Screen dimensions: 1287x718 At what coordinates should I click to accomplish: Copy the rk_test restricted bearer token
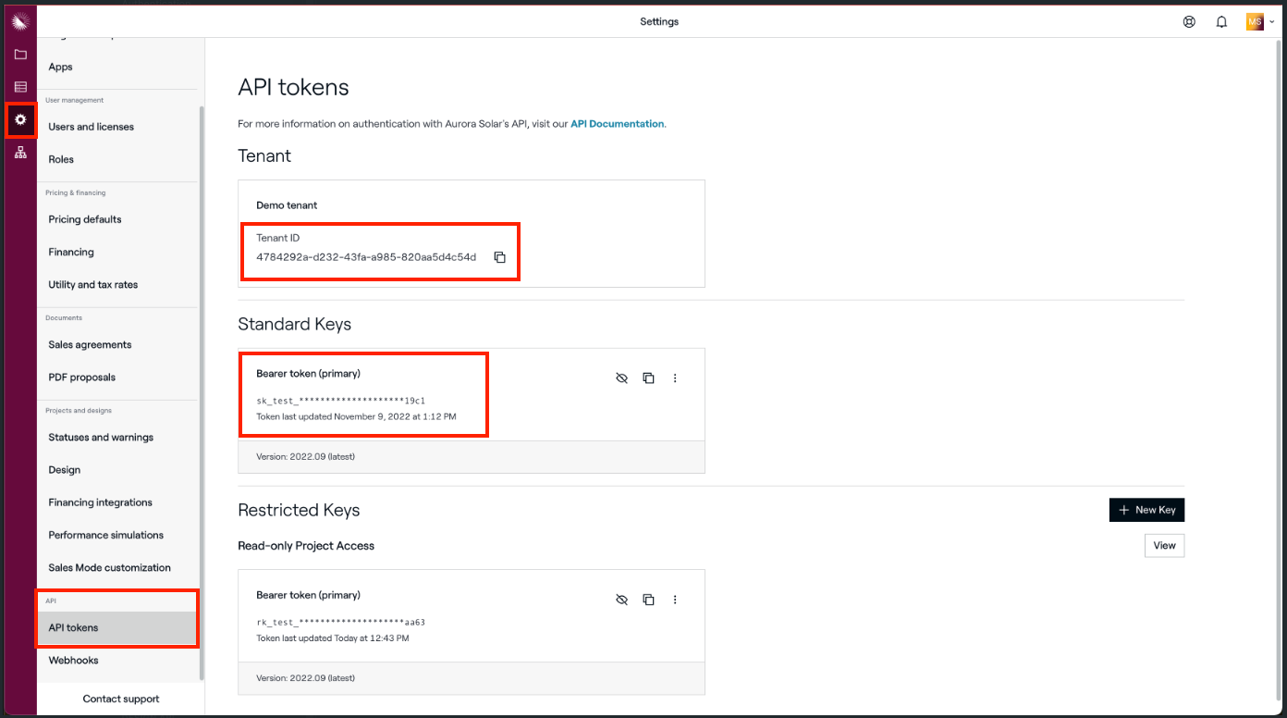tap(649, 600)
